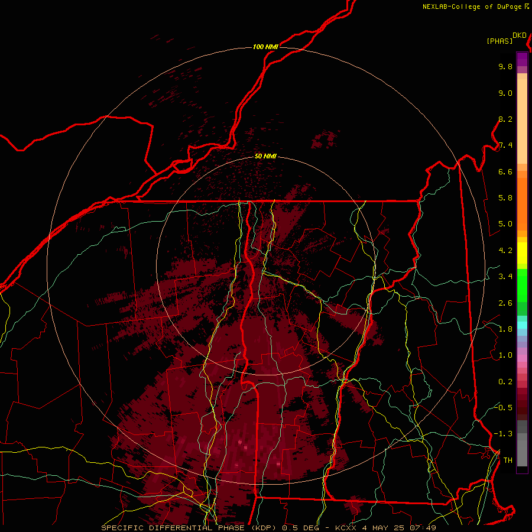Image resolution: width=532 pixels, height=532 pixels.
Task: Click the 9.8 value on the legend
Action: click(x=505, y=66)
